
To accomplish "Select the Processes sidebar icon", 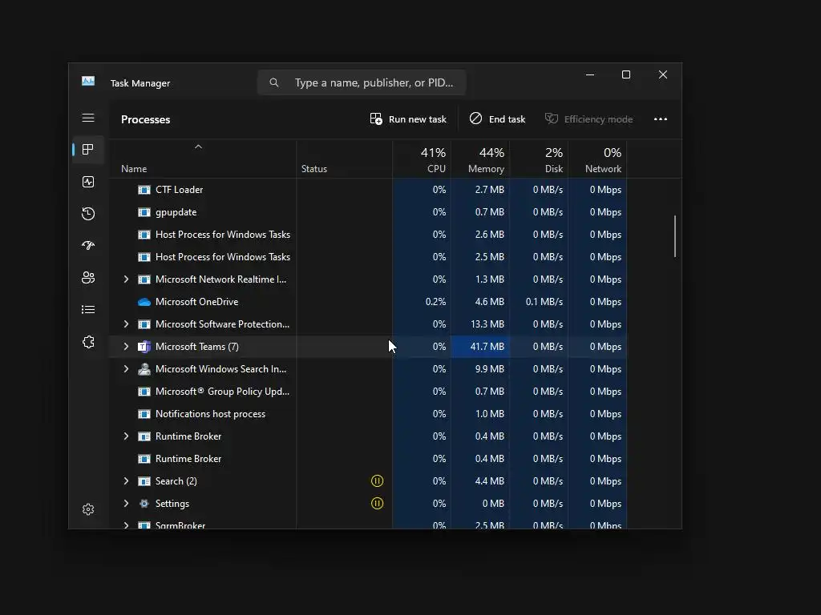I will click(88, 150).
